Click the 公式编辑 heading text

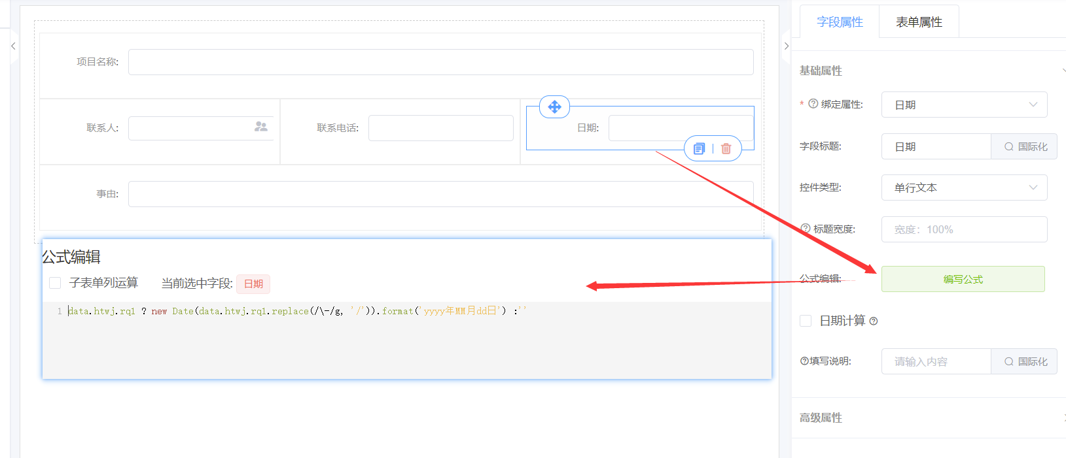(x=71, y=257)
